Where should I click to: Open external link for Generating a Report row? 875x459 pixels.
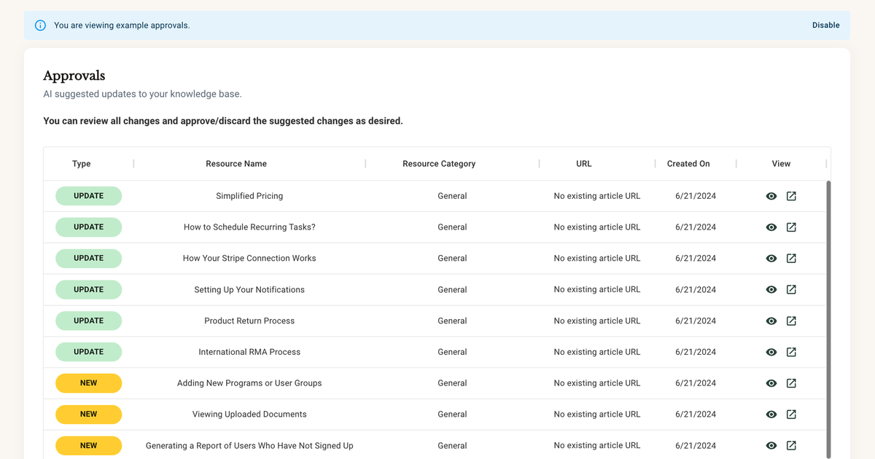coord(791,446)
